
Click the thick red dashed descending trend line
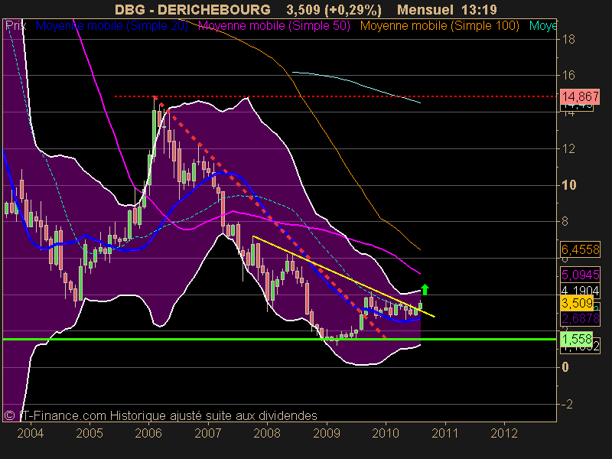point(269,217)
